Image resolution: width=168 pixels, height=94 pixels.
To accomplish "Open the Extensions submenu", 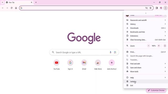I will (146, 36).
